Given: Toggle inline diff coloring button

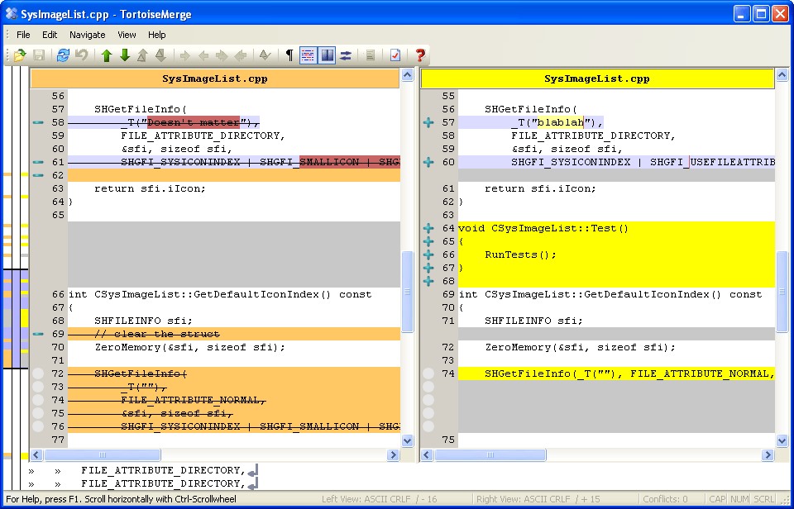Looking at the screenshot, I should coord(308,55).
